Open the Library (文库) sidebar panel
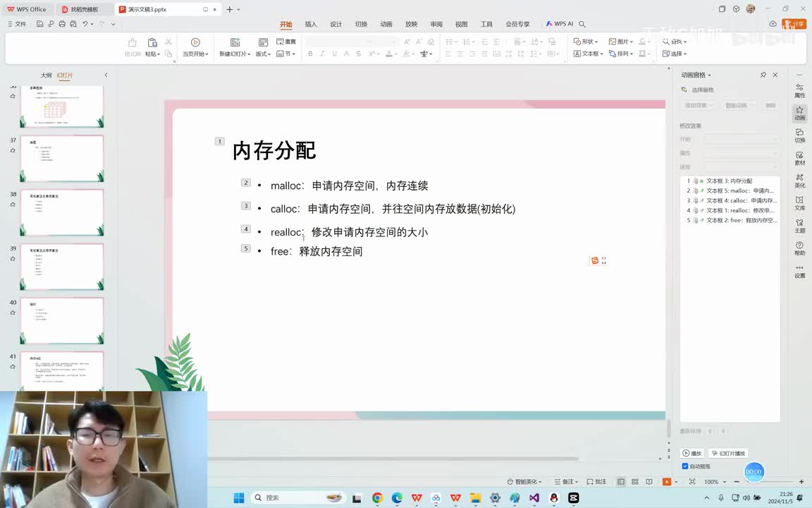Image resolution: width=812 pixels, height=508 pixels. point(799,204)
